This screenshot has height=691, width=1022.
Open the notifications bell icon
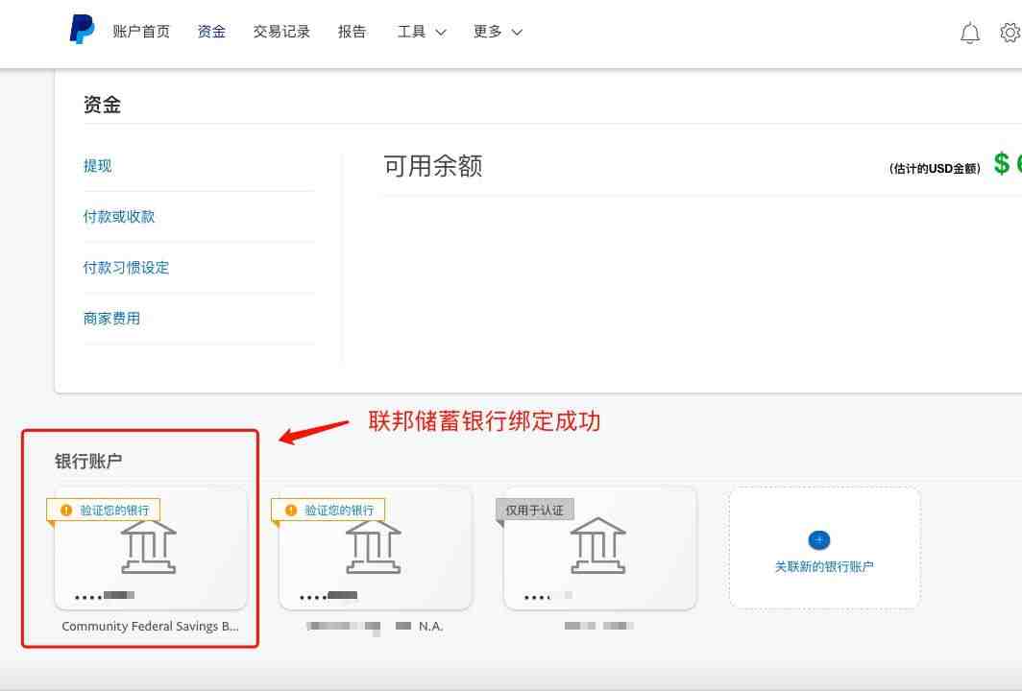[970, 33]
